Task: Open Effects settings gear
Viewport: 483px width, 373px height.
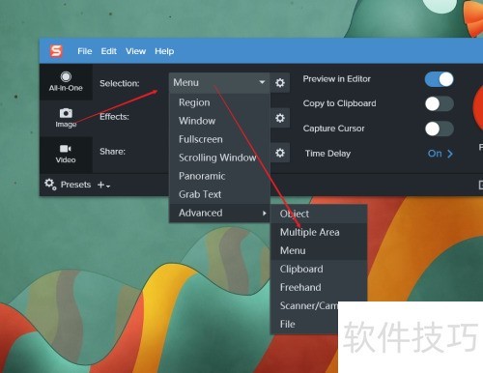Action: pyautogui.click(x=280, y=118)
